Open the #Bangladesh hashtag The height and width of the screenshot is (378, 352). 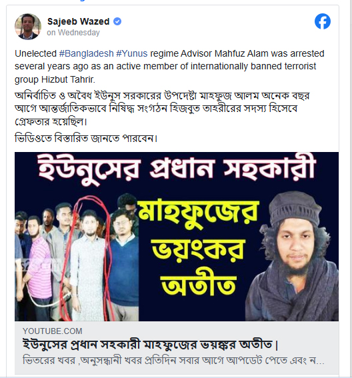coord(86,53)
